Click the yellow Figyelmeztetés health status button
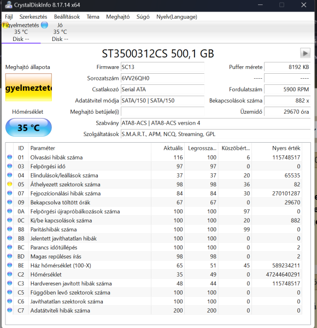This screenshot has height=328, width=317. point(28,87)
